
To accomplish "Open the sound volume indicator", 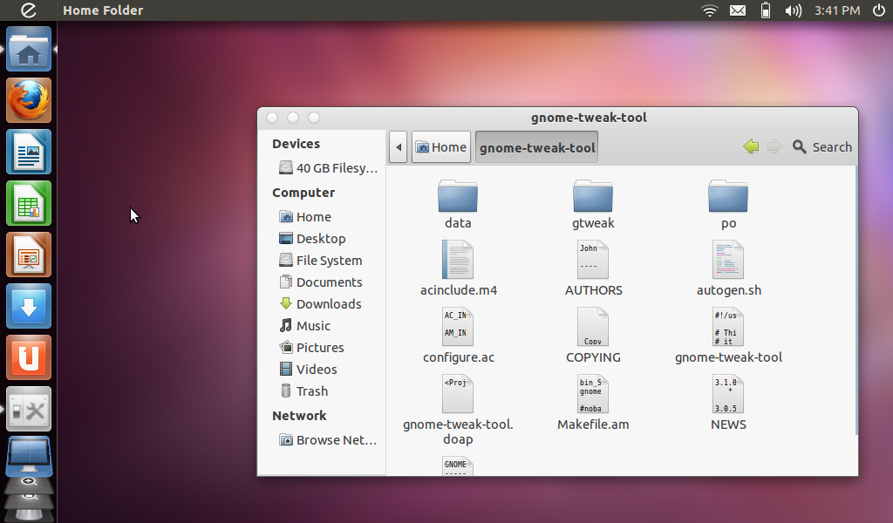I will (793, 10).
